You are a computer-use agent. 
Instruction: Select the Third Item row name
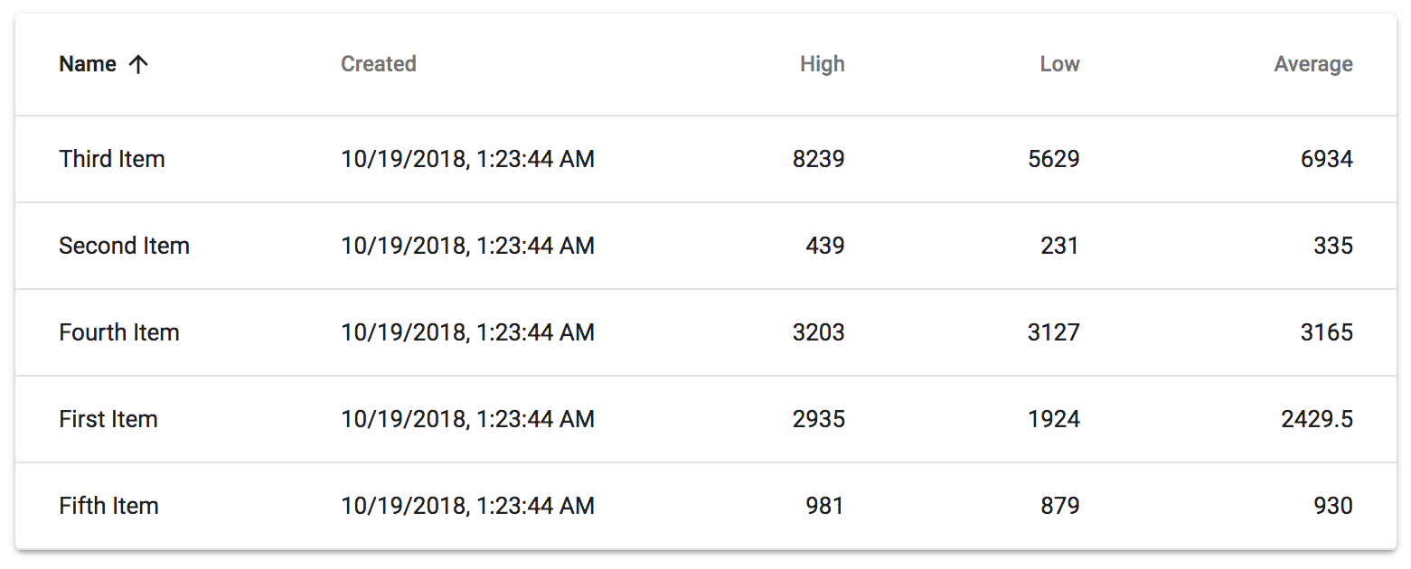tap(112, 160)
